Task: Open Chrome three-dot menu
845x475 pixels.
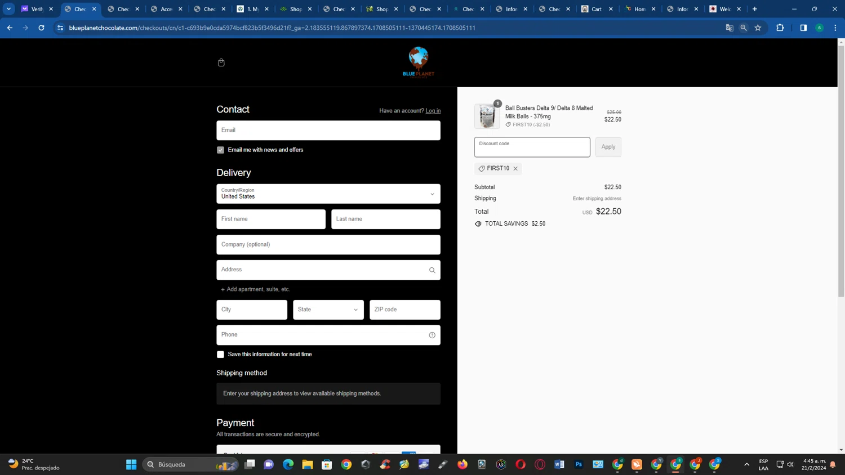Action: point(835,28)
